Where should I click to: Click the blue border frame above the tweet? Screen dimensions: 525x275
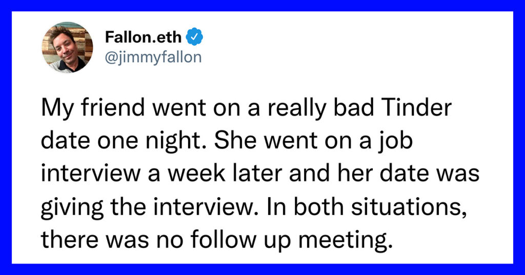pos(262,5)
